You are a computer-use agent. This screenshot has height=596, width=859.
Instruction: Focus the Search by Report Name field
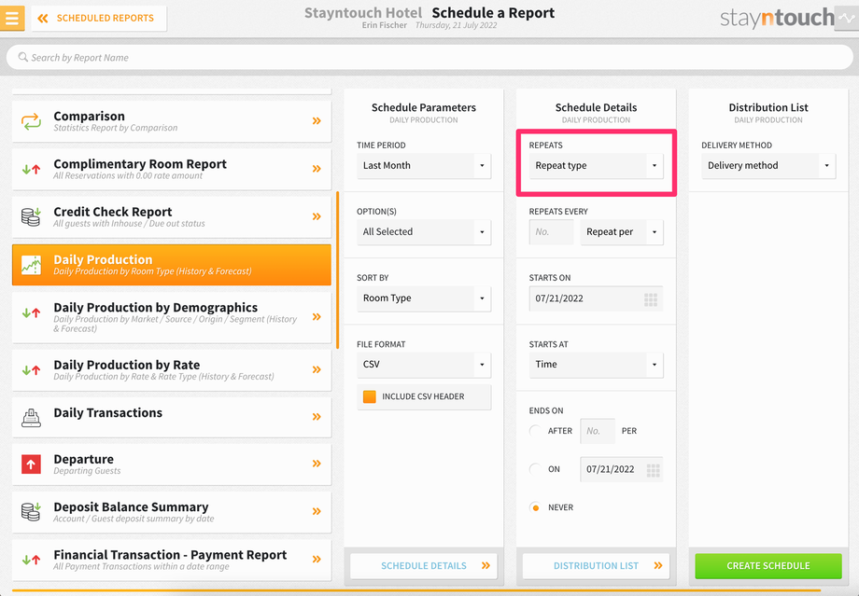pos(429,58)
